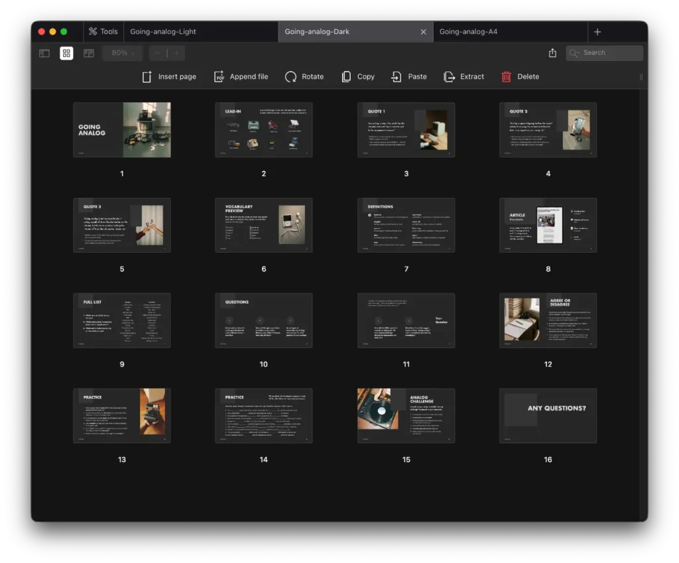The image size is (679, 563).
Task: Open the Share export icon
Action: [x=552, y=53]
